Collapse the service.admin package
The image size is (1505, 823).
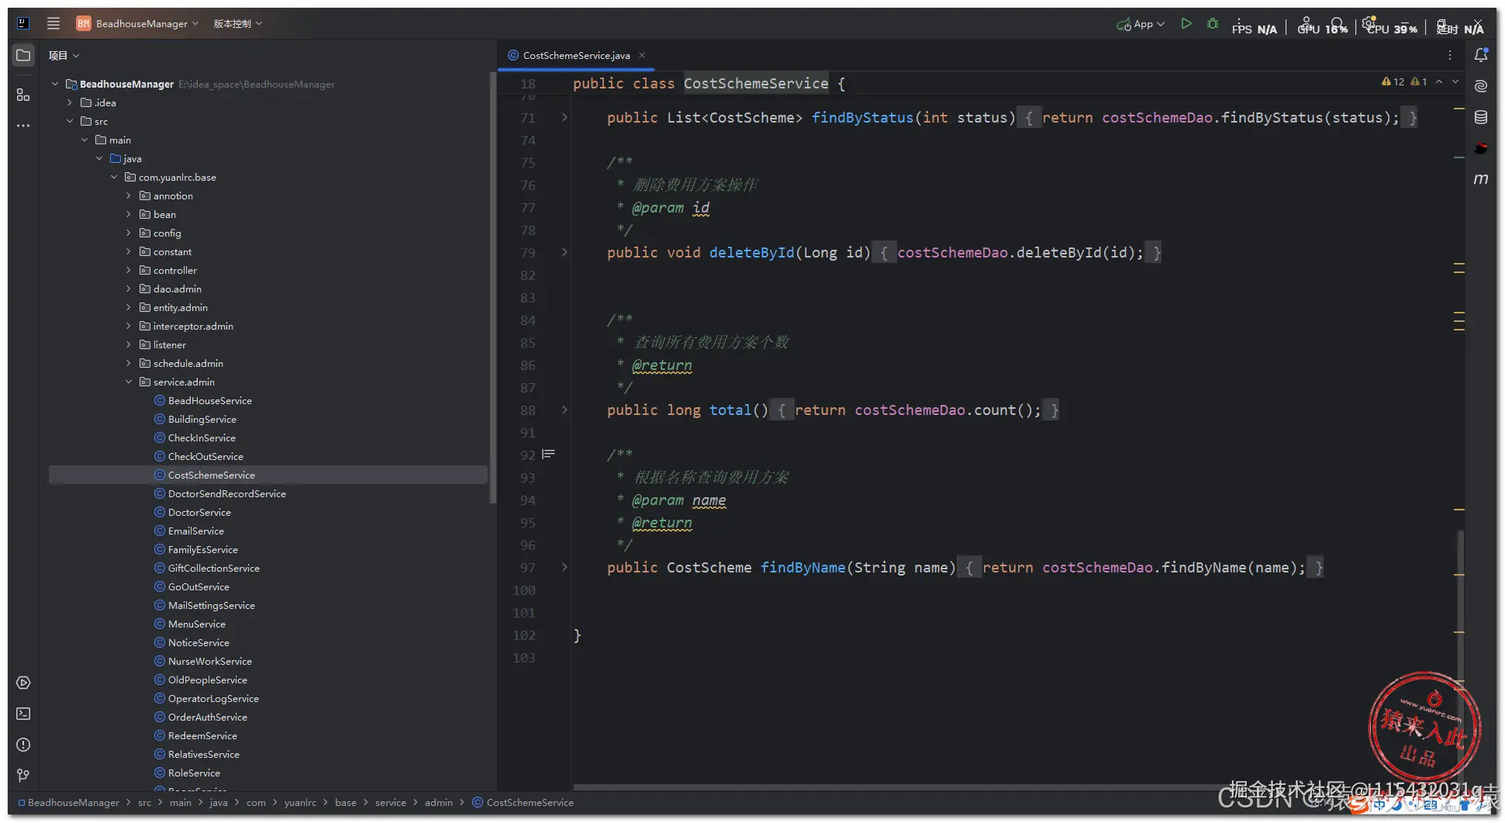click(x=129, y=382)
